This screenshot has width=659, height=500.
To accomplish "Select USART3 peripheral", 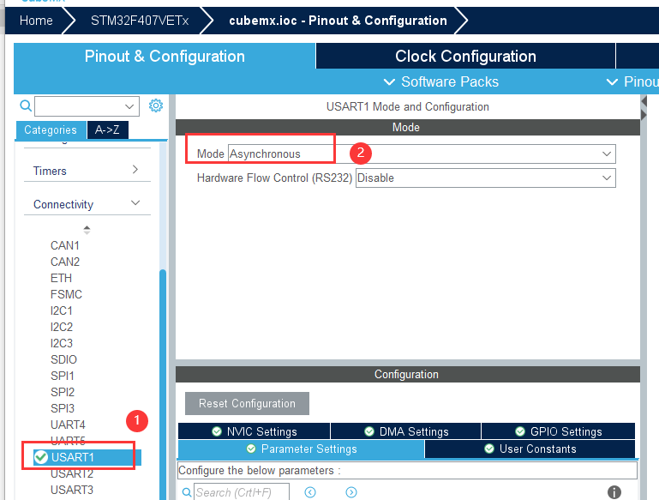I will (72, 490).
